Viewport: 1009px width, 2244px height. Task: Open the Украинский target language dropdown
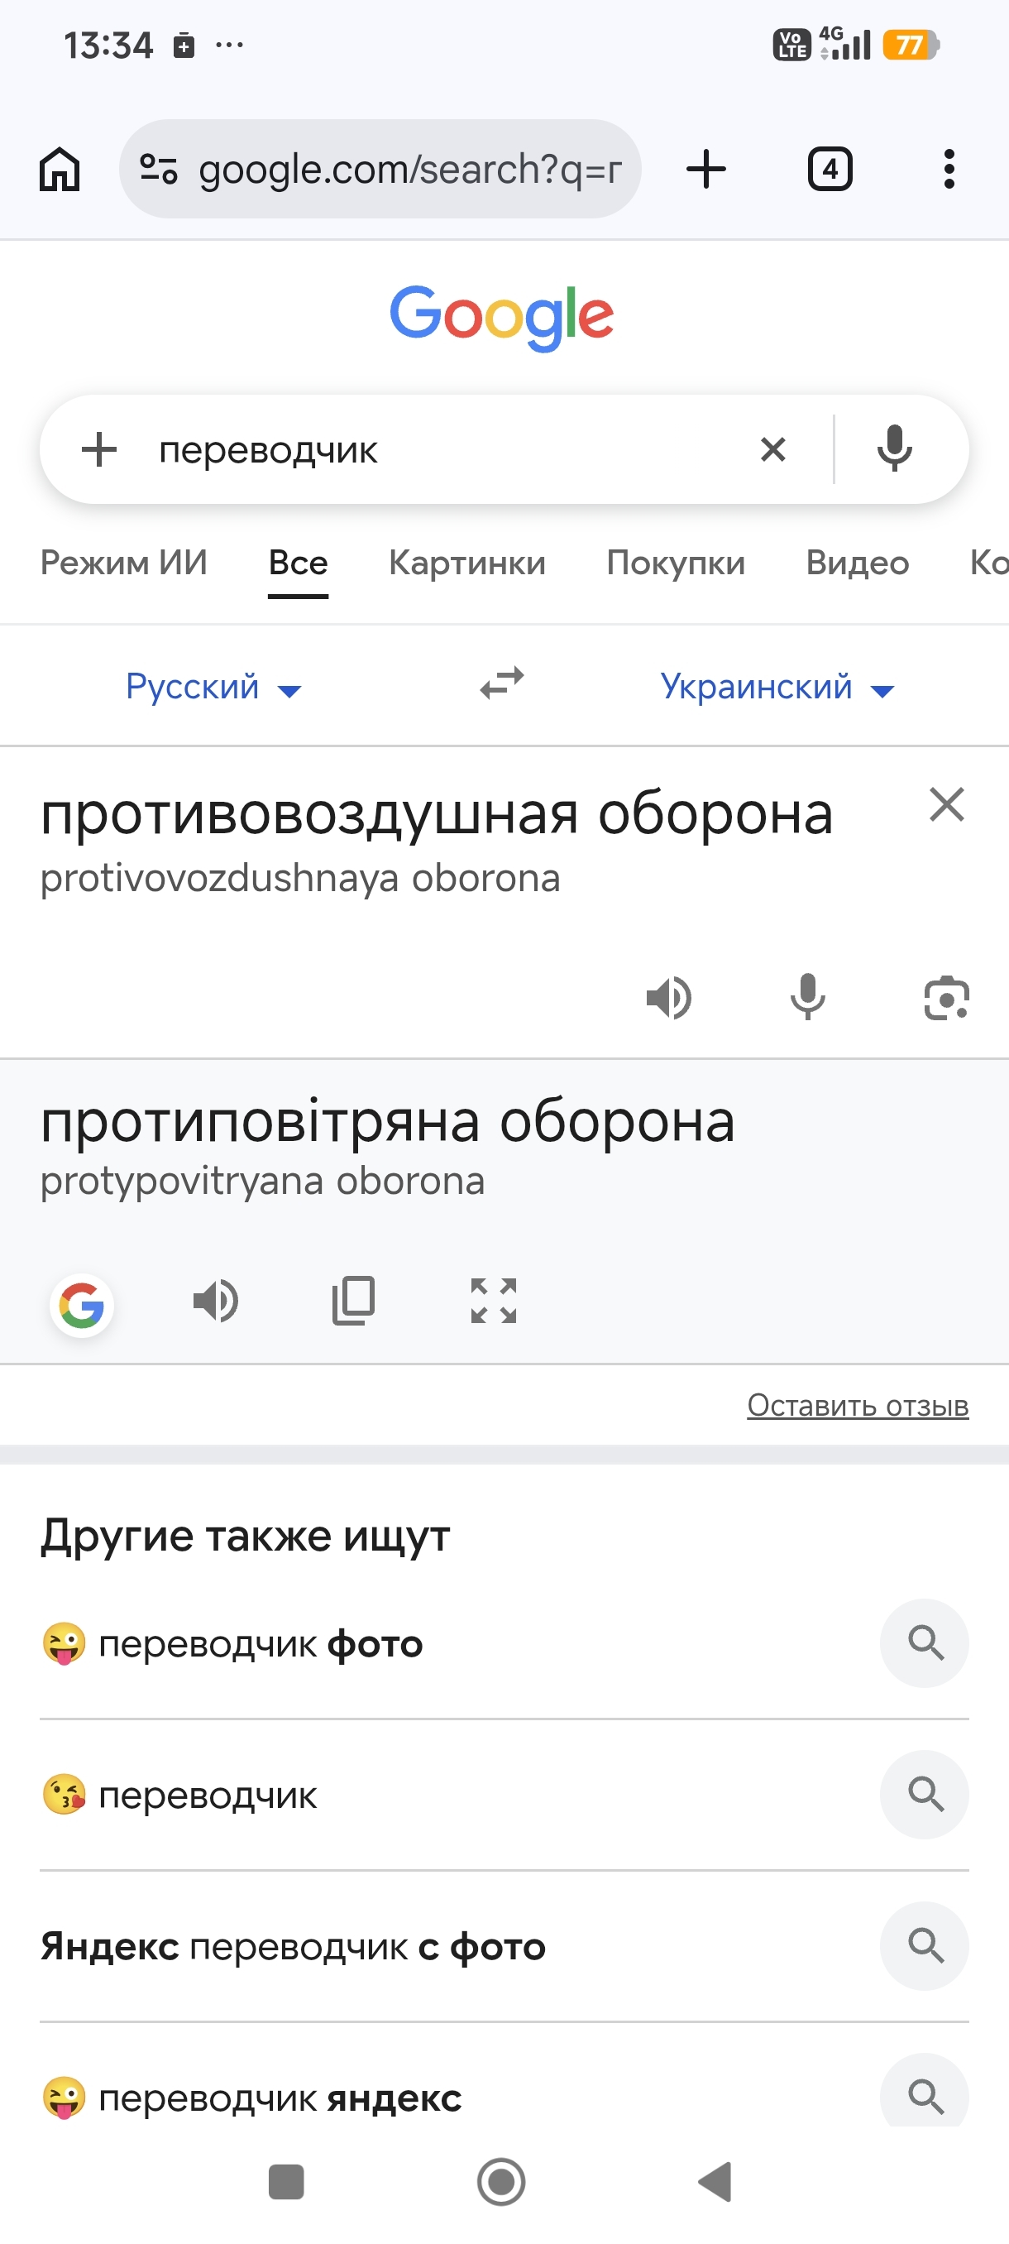click(x=777, y=688)
